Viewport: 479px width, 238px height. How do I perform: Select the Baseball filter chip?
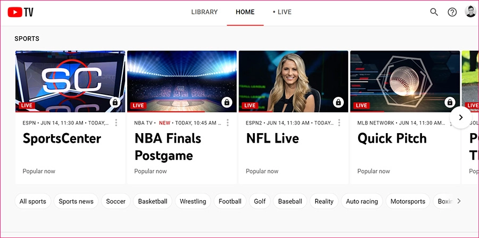pyautogui.click(x=290, y=201)
